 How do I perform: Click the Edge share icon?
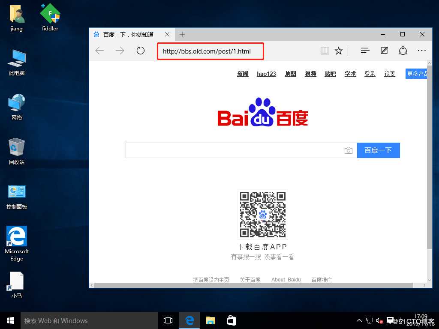pos(403,51)
